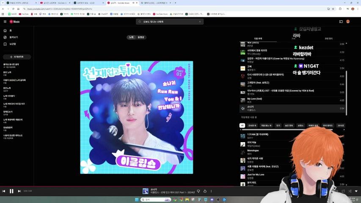Click the YouTube Music logo
Screen dimensions: 361x203
15,22
